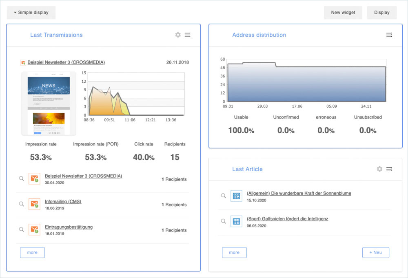Click the newsletter preview thumbnail
Screen dimensions: 408x278
pyautogui.click(x=49, y=103)
